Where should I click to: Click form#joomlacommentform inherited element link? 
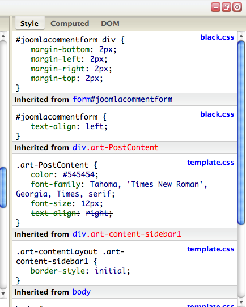[x=122, y=99]
